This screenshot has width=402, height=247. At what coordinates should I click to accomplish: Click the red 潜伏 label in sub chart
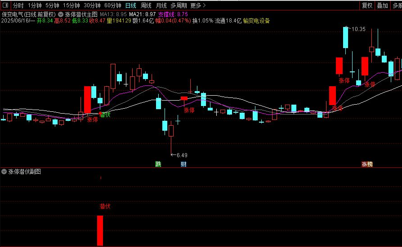click(105, 206)
